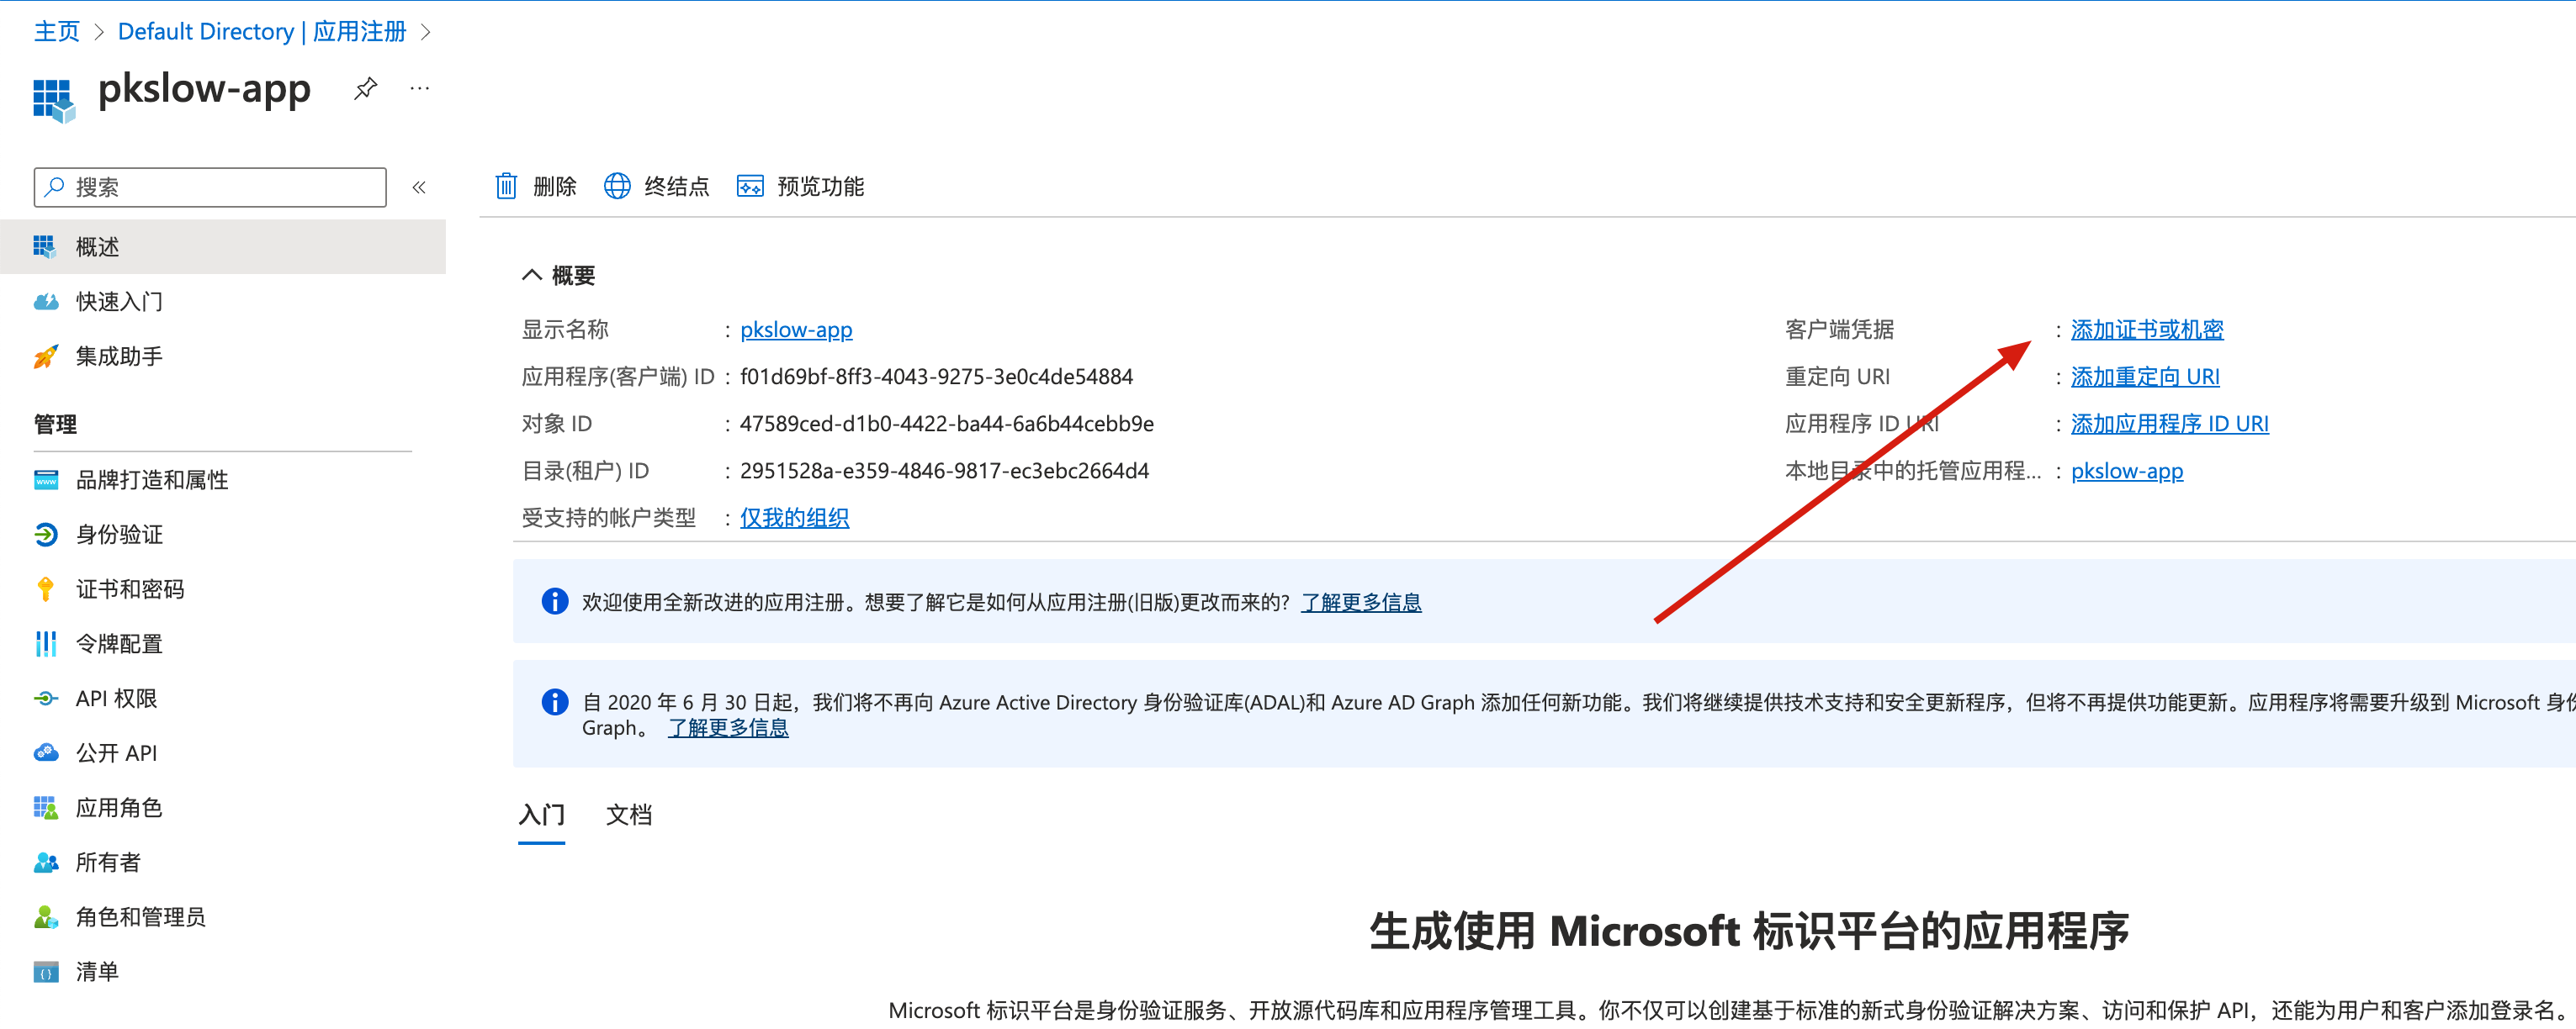Click the 终结点 globe icon
This screenshot has height=1029, width=2576.
617,186
